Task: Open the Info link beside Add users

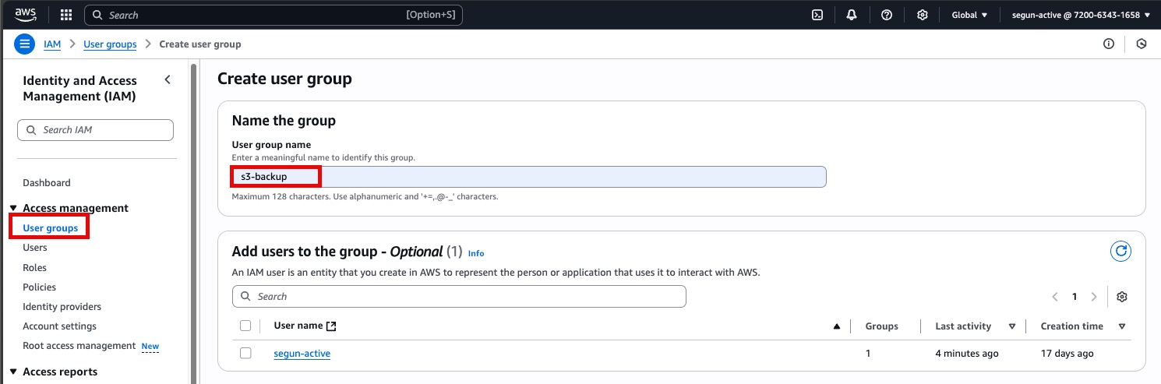Action: [x=476, y=253]
